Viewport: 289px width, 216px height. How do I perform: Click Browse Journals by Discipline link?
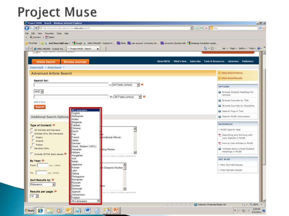[x=238, y=106]
